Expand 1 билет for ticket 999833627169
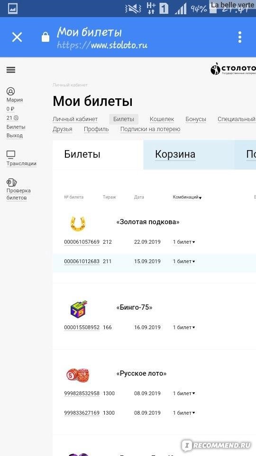 click(184, 413)
